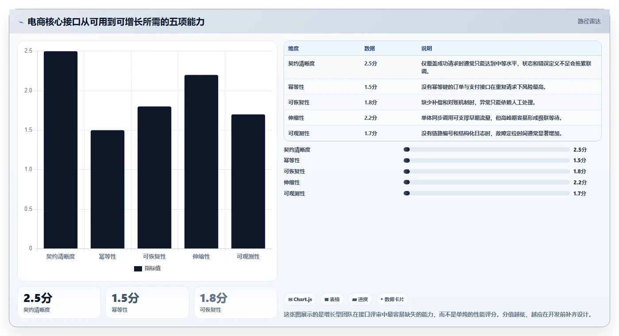
Task: Click the 伸缩性 progress bar
Action: pyautogui.click(x=486, y=182)
